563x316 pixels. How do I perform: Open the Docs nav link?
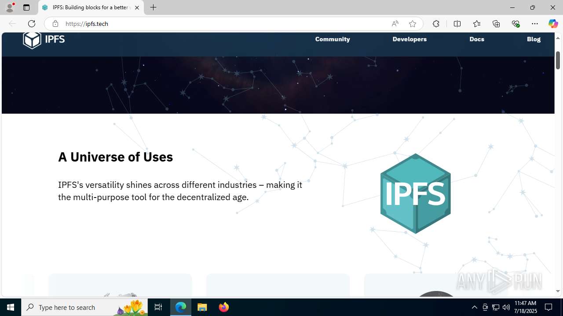[477, 39]
